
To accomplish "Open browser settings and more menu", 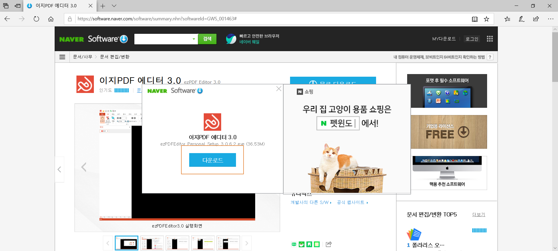I will [550, 19].
